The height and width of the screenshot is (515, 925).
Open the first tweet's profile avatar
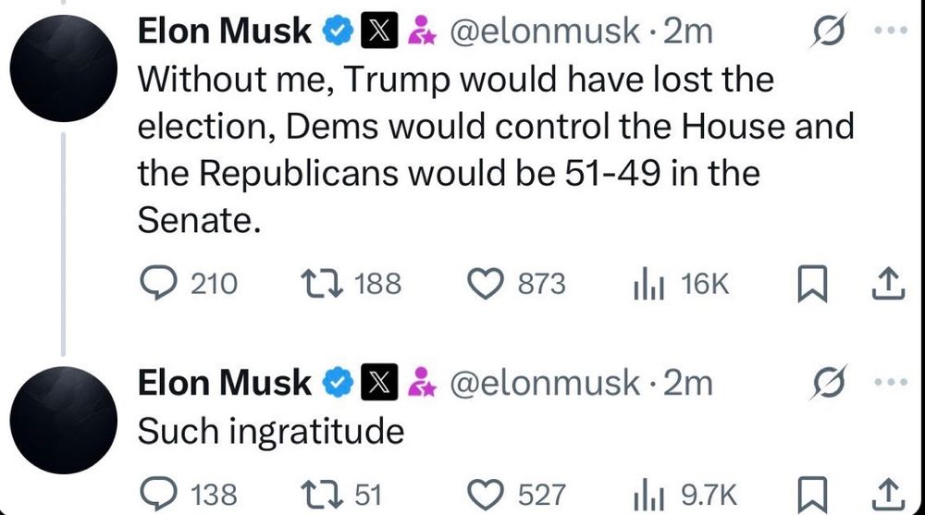(64, 68)
